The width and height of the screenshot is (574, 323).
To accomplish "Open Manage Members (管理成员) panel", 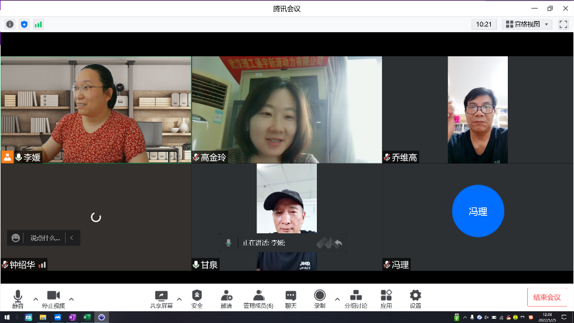I will 258,298.
